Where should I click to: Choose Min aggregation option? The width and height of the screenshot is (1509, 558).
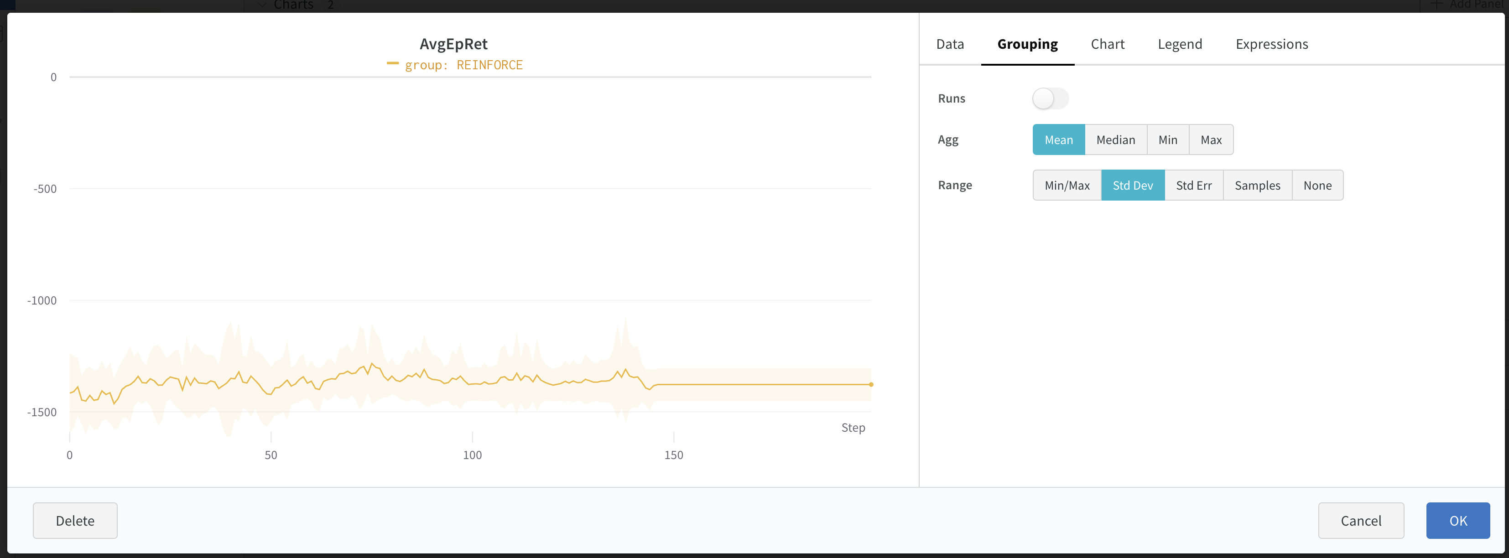click(x=1167, y=140)
